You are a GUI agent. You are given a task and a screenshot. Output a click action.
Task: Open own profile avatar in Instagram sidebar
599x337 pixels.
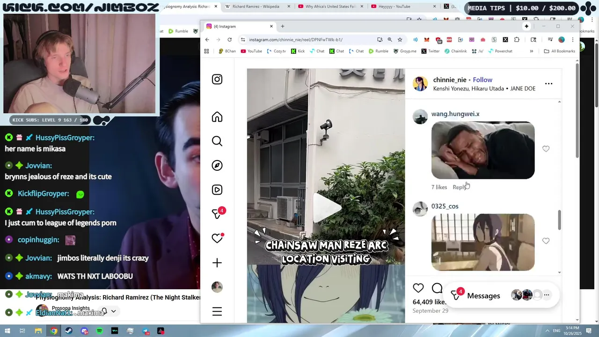(x=217, y=287)
